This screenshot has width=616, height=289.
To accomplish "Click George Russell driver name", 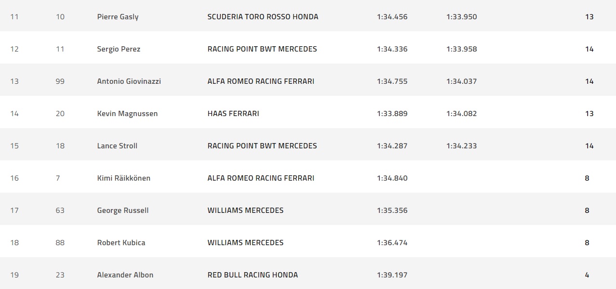I will pos(122,210).
